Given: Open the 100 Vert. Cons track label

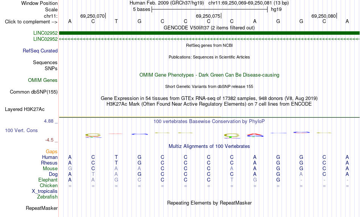Looking at the screenshot, I should coord(21,130).
